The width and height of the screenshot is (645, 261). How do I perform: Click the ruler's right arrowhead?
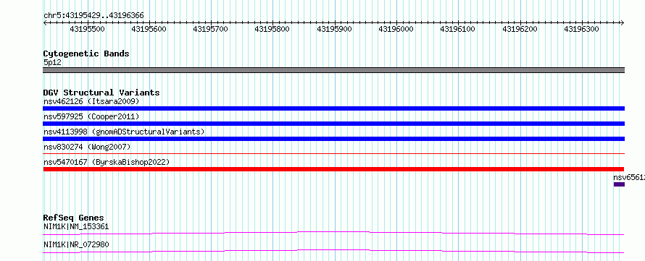[x=623, y=22]
